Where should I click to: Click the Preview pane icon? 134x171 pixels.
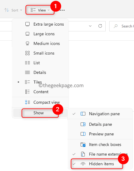(83, 134)
